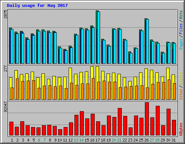Viewport: 185px width, 144px height.
Task: Click the "Daily usage for May 2017" title
Action: (37, 5)
